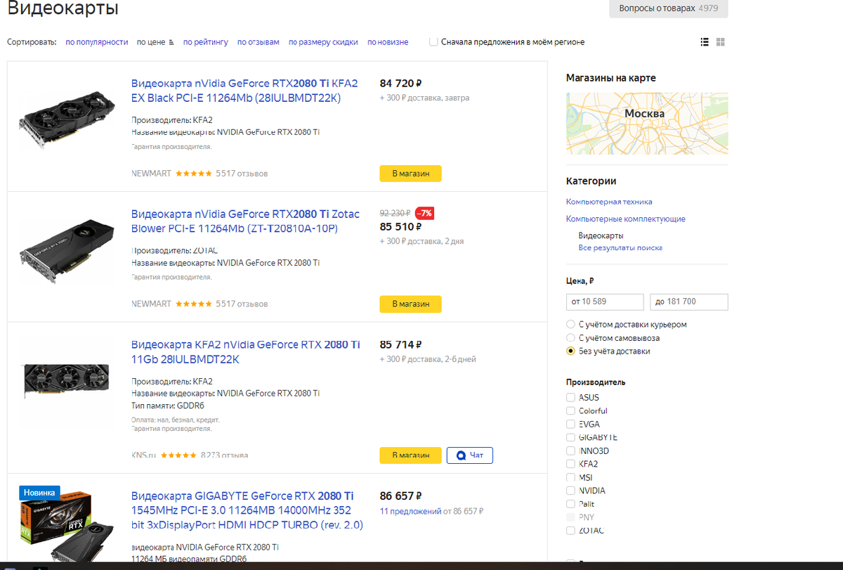The height and width of the screenshot is (570, 843).
Task: Select 'Без учёта доставки' radio option
Action: 571,351
